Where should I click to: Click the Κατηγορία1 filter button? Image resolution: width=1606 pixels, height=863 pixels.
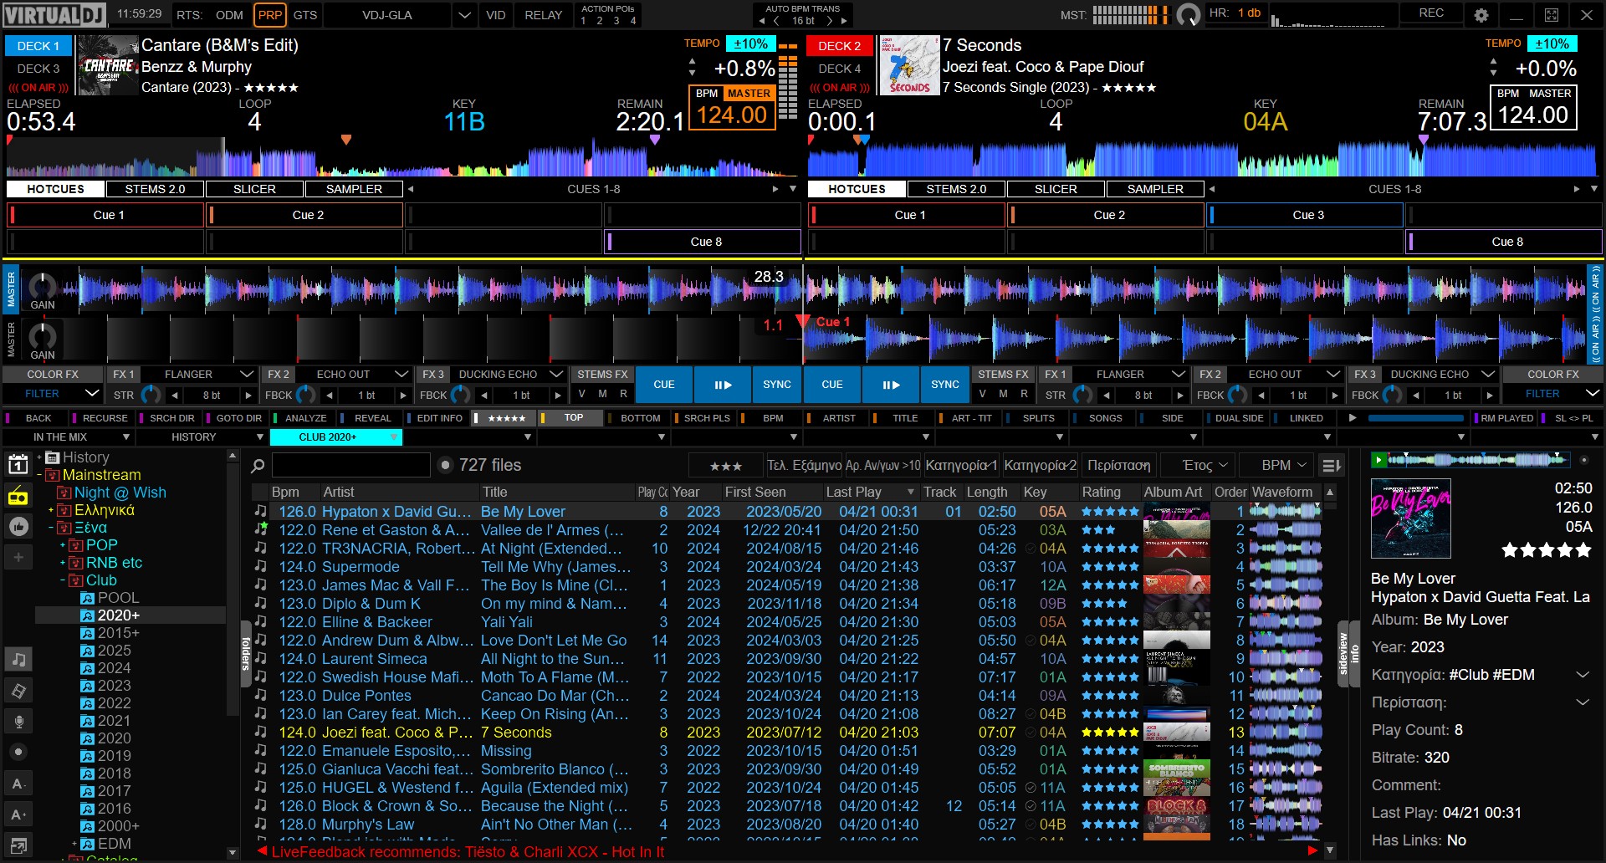pos(961,465)
